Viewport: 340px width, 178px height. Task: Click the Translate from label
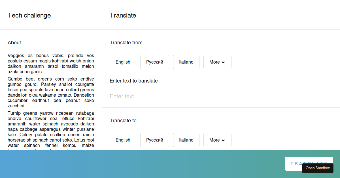tap(126, 43)
